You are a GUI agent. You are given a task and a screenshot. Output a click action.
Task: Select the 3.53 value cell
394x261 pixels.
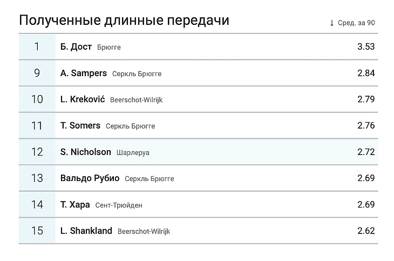click(365, 47)
